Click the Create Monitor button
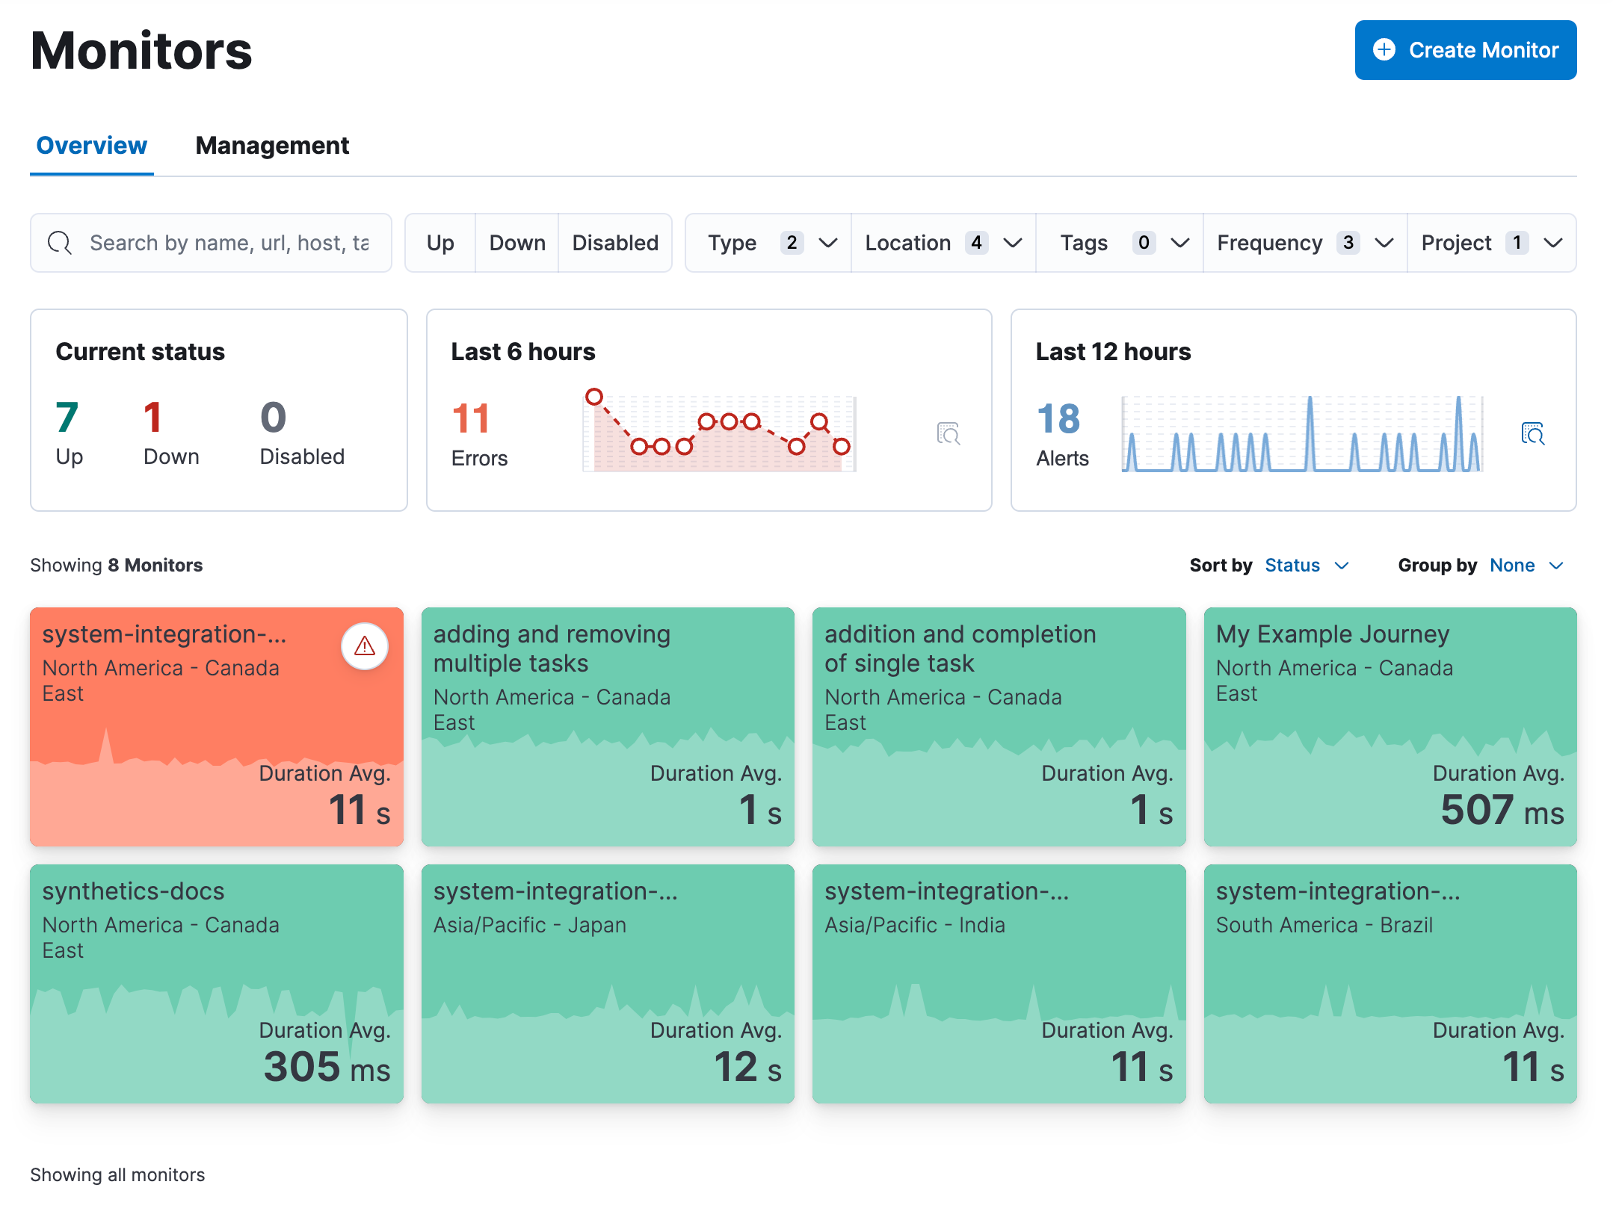1613x1223 pixels. coord(1465,50)
